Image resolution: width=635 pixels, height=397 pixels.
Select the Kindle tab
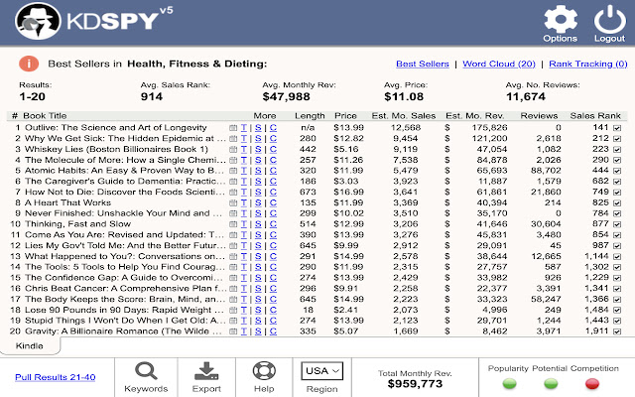(29, 346)
